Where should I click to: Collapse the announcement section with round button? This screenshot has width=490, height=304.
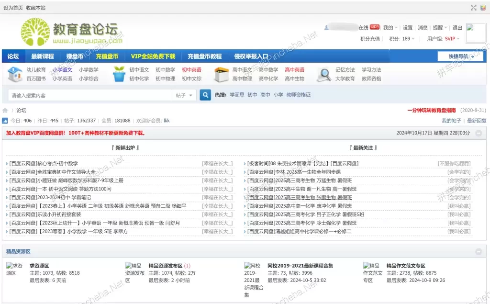tap(478, 133)
